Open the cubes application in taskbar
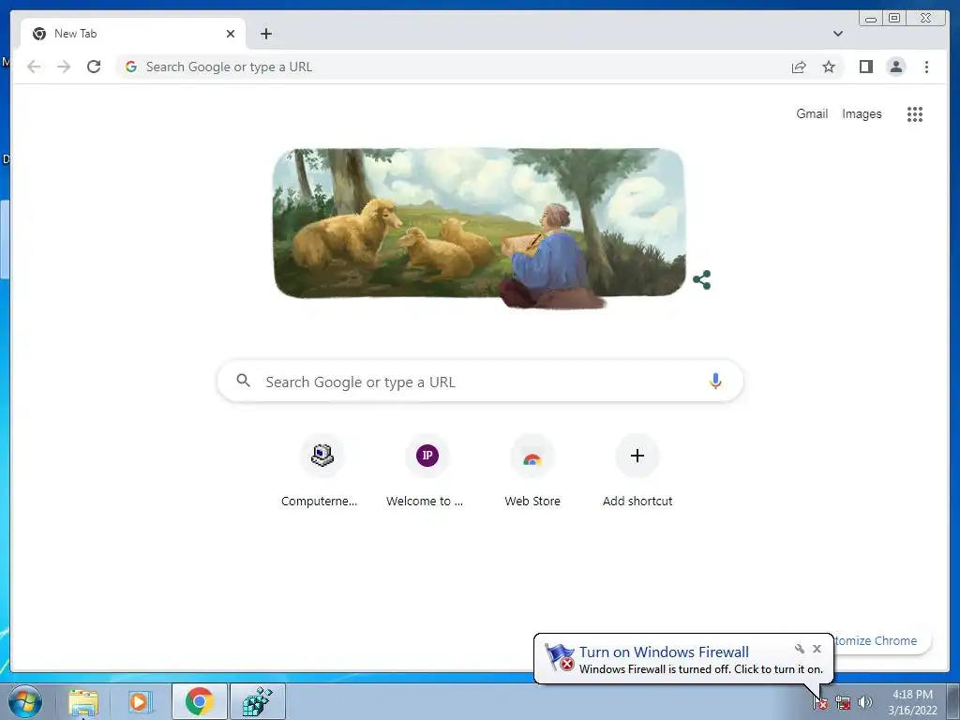The image size is (960, 720). point(257,701)
